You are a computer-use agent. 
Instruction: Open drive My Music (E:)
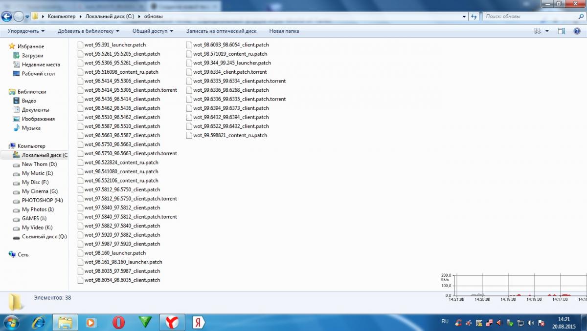pyautogui.click(x=37, y=173)
